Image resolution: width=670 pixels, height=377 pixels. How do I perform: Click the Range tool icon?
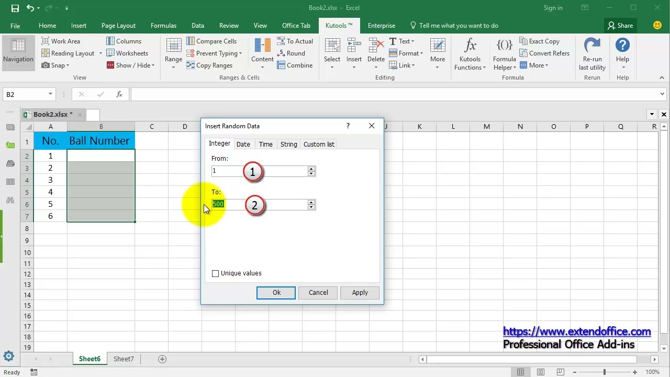[173, 52]
